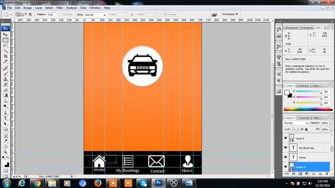Select the Slice tool

5,62
